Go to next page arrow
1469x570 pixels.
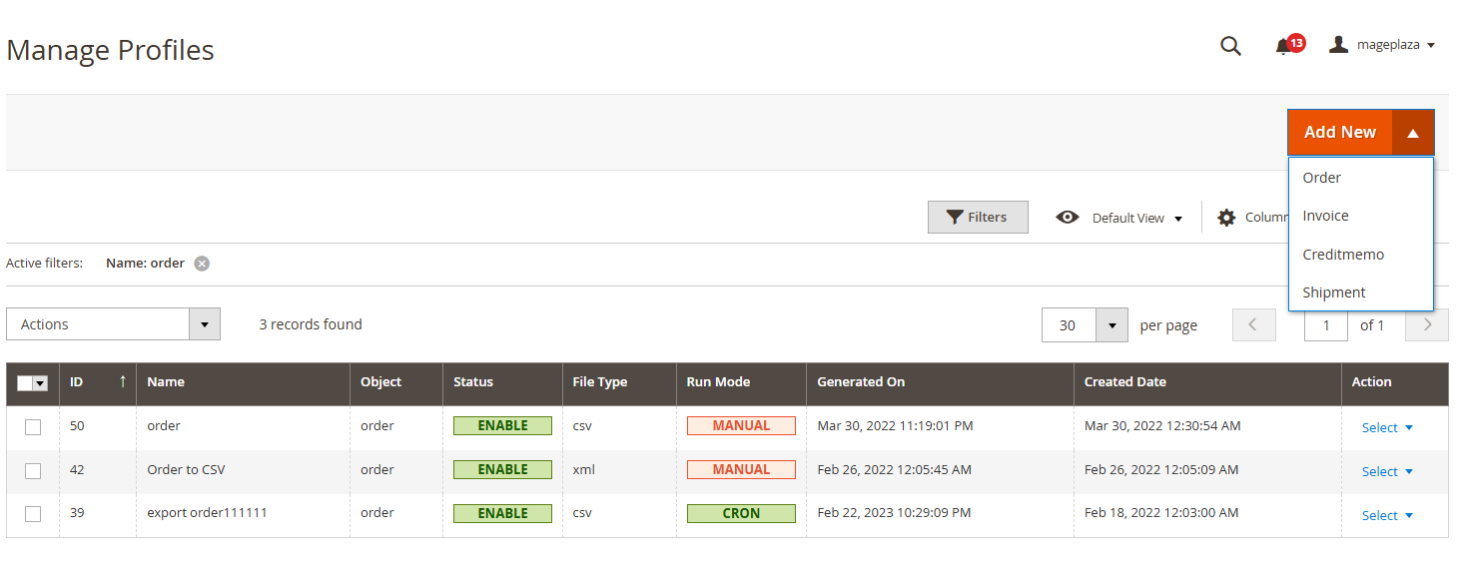pyautogui.click(x=1427, y=324)
